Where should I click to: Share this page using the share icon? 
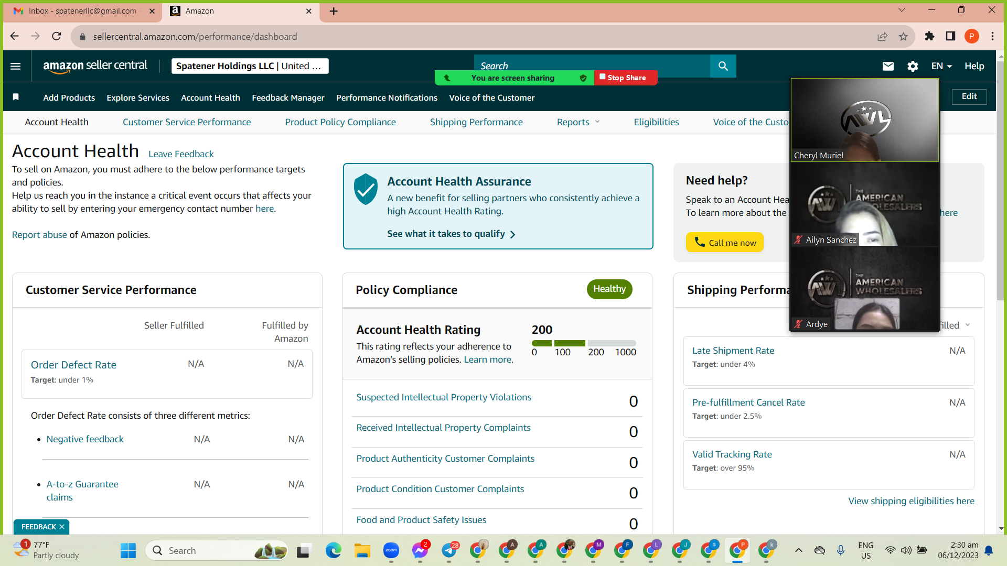pyautogui.click(x=882, y=36)
